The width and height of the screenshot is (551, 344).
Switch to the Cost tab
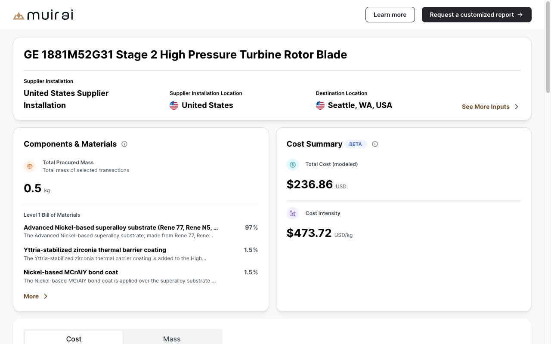(x=74, y=339)
